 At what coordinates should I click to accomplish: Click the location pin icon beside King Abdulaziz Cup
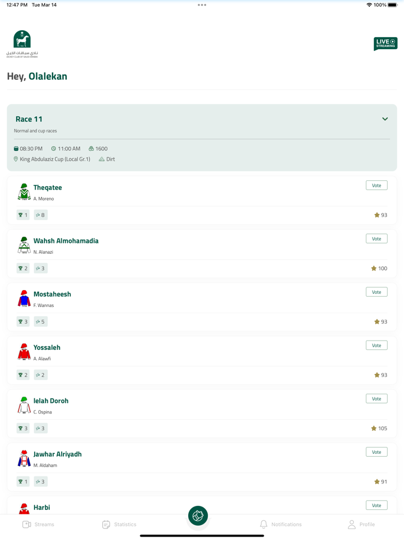click(x=16, y=159)
